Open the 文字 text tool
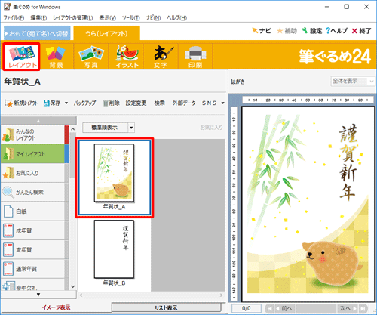This screenshot has height=315, width=377. pyautogui.click(x=161, y=57)
